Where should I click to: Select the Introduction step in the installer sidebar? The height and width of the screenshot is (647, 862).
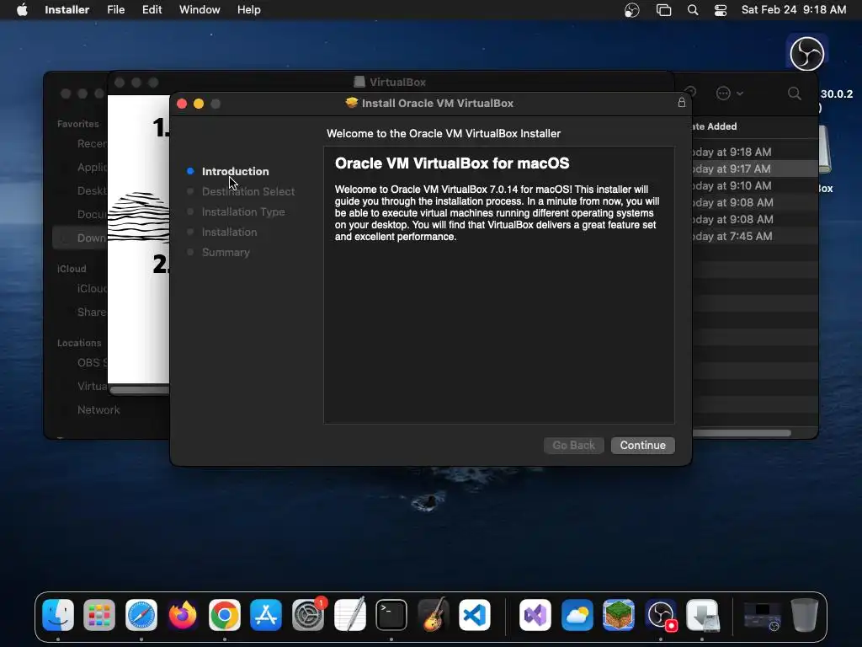[235, 171]
